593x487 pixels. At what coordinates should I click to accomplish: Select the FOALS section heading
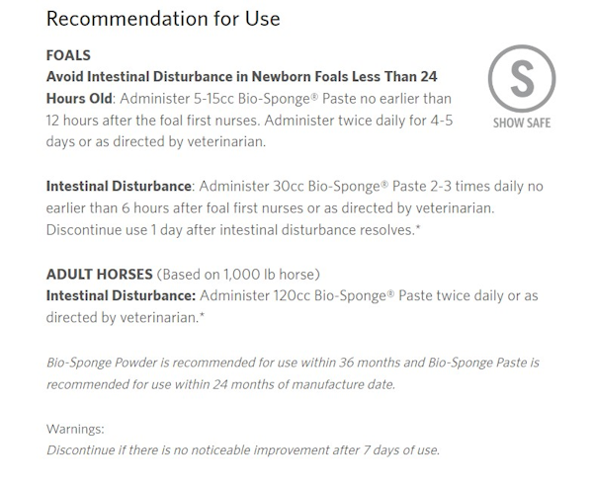pyautogui.click(x=68, y=55)
